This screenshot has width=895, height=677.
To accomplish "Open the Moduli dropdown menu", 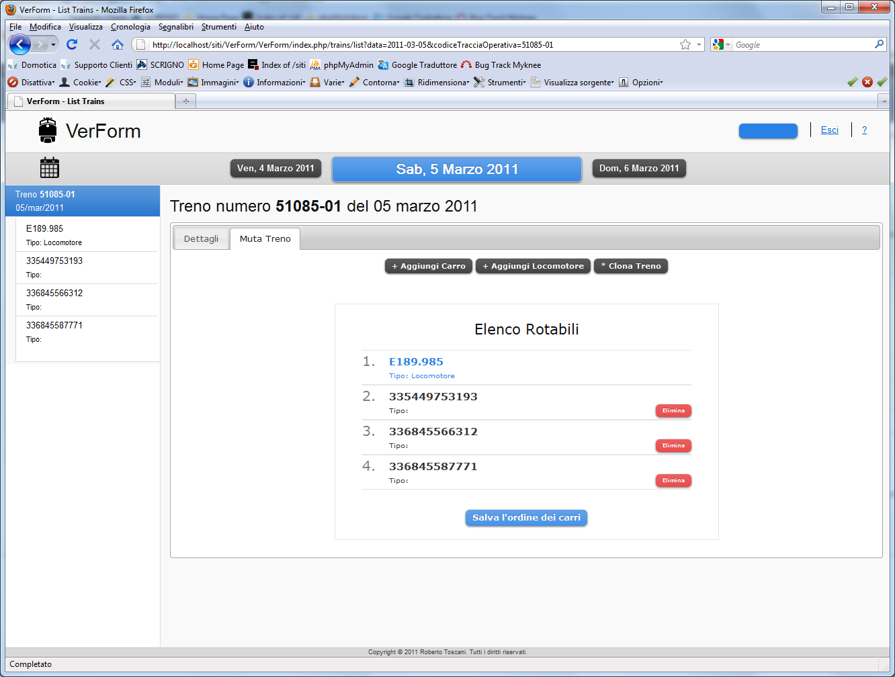I will [162, 83].
